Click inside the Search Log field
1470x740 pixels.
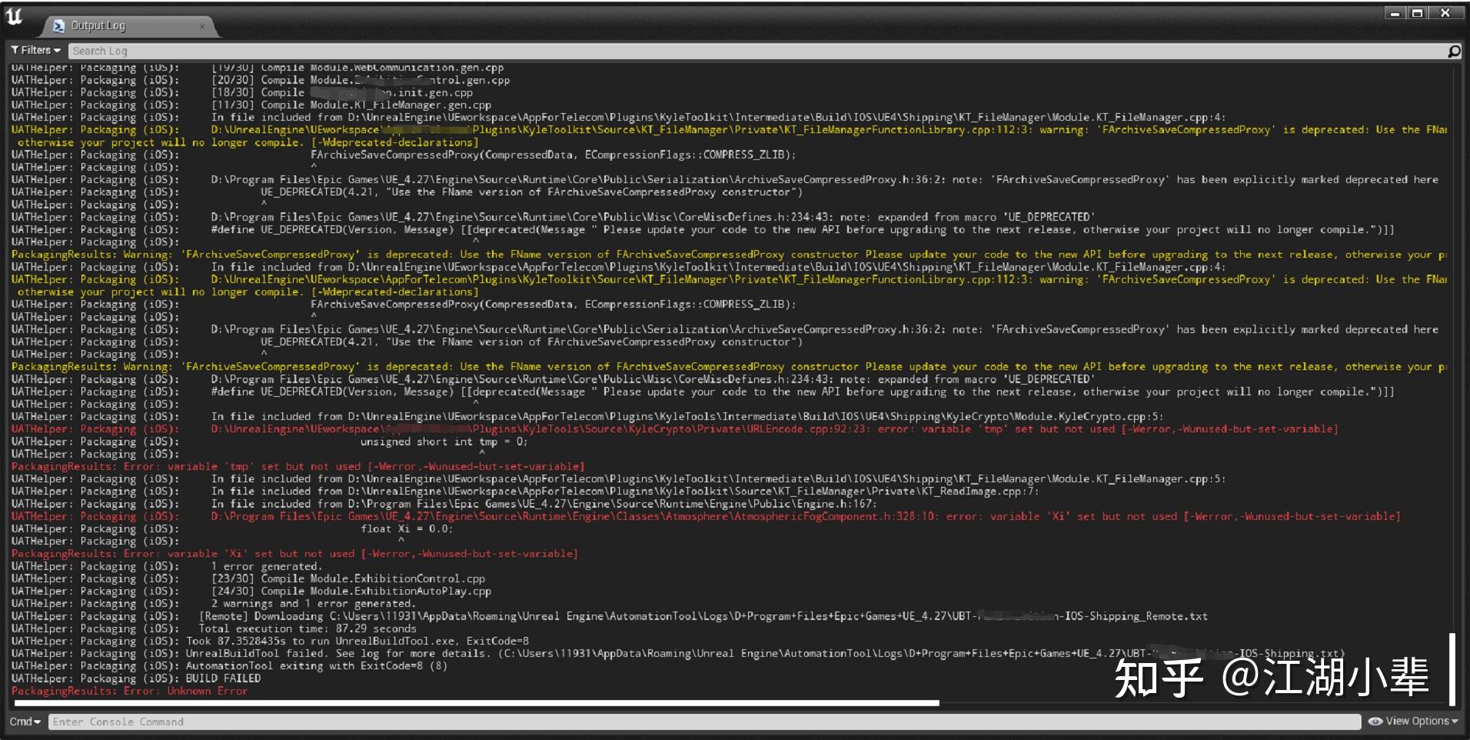(308, 50)
